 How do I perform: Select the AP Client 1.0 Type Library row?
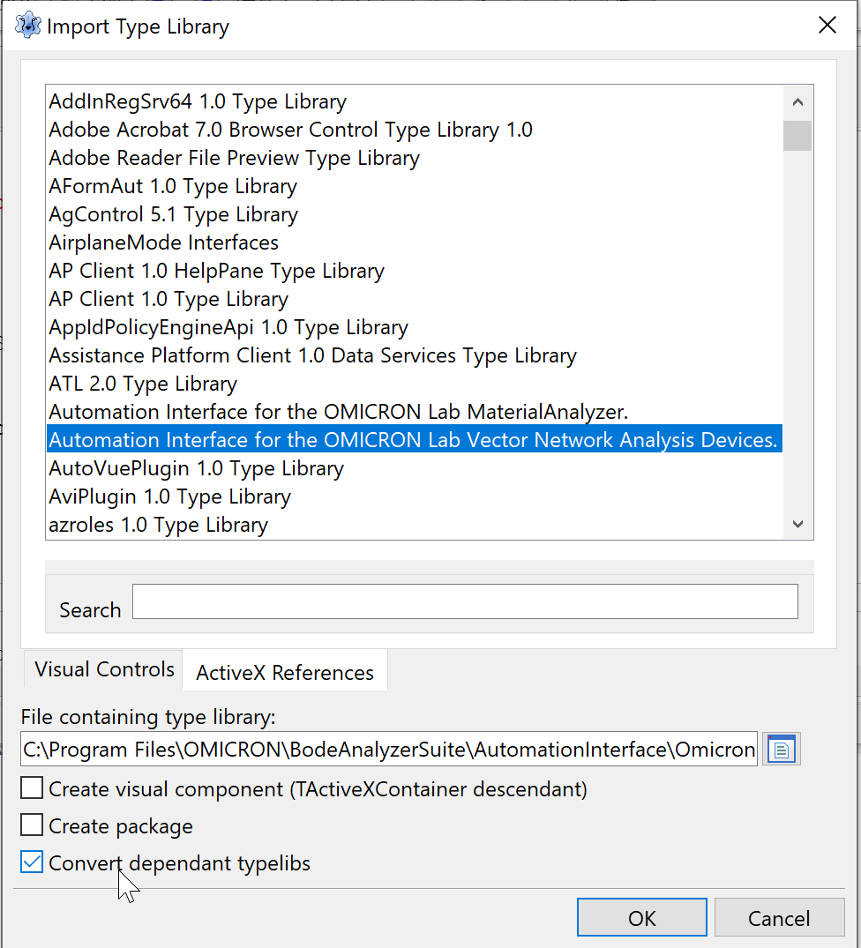(415, 299)
